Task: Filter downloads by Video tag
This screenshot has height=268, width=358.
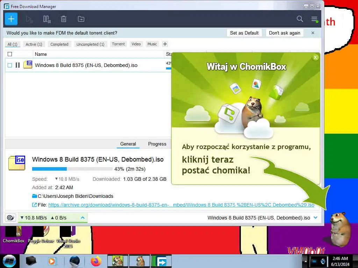Action: tap(136, 44)
